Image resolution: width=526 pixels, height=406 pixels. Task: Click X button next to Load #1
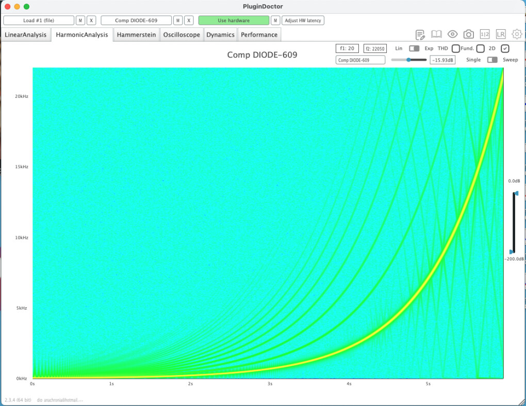[x=91, y=21]
